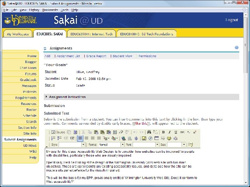Center-align the text
The image size is (250, 187).
pos(86,138)
